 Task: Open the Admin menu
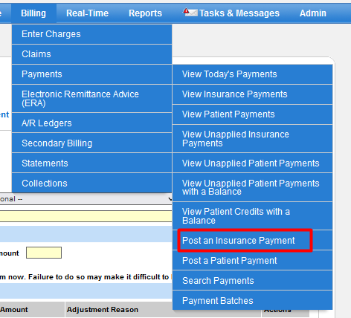[313, 13]
